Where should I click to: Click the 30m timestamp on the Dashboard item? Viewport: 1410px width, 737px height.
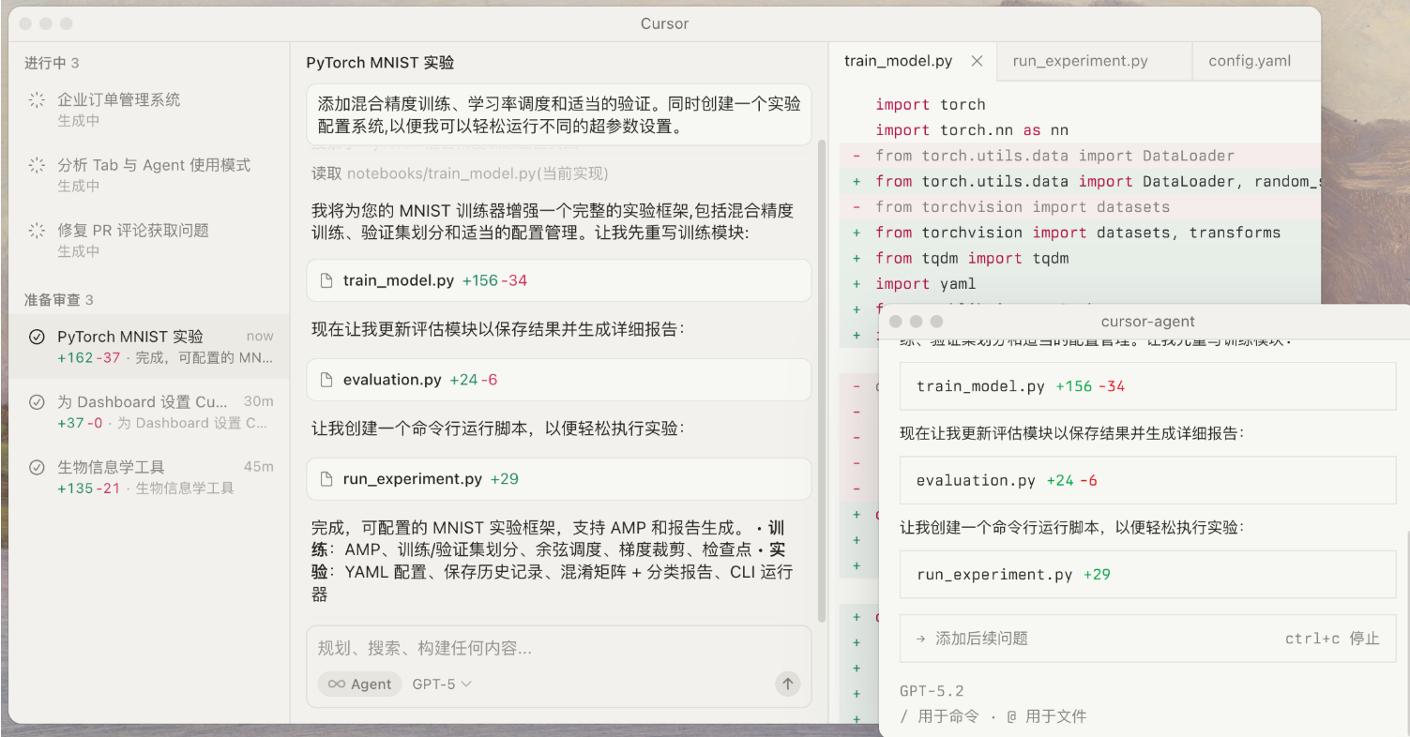[259, 401]
